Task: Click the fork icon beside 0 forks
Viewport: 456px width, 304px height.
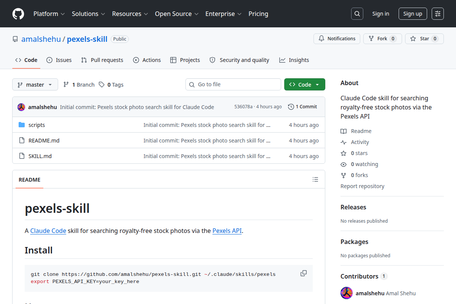Action: (344, 175)
